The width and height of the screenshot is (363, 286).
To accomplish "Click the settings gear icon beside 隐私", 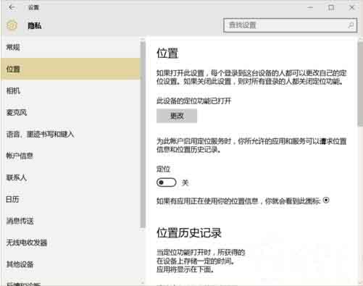I will pos(12,25).
